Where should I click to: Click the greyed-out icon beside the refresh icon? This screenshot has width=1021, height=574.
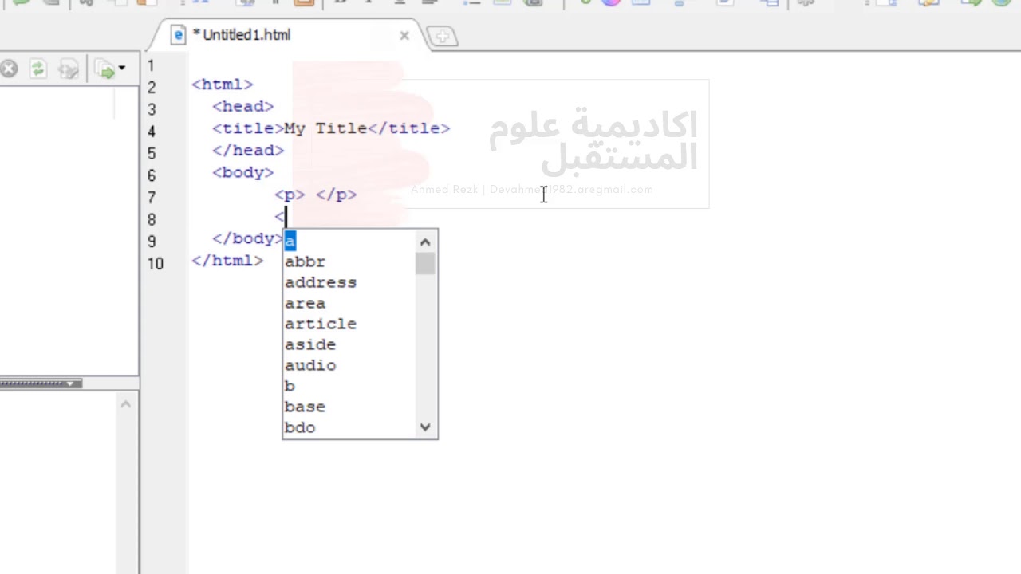coord(69,69)
